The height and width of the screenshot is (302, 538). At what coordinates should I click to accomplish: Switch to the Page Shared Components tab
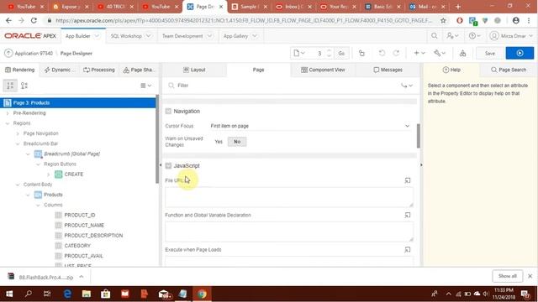[x=139, y=70]
